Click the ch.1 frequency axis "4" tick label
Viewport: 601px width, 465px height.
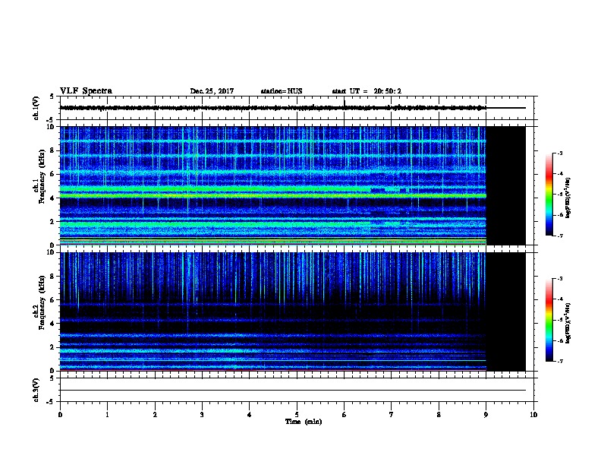[53, 198]
